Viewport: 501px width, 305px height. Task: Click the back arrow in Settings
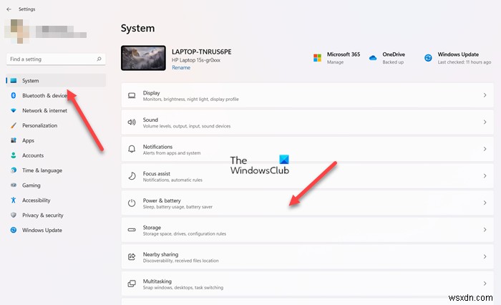tap(9, 9)
